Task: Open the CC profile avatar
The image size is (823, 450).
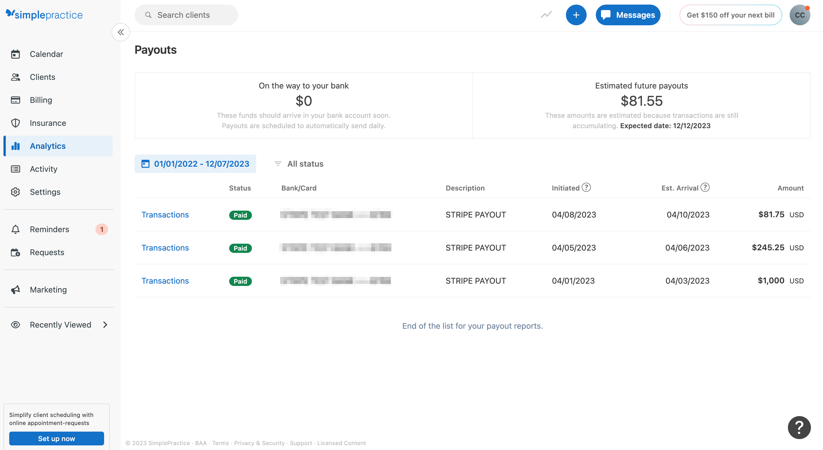Action: pyautogui.click(x=799, y=15)
